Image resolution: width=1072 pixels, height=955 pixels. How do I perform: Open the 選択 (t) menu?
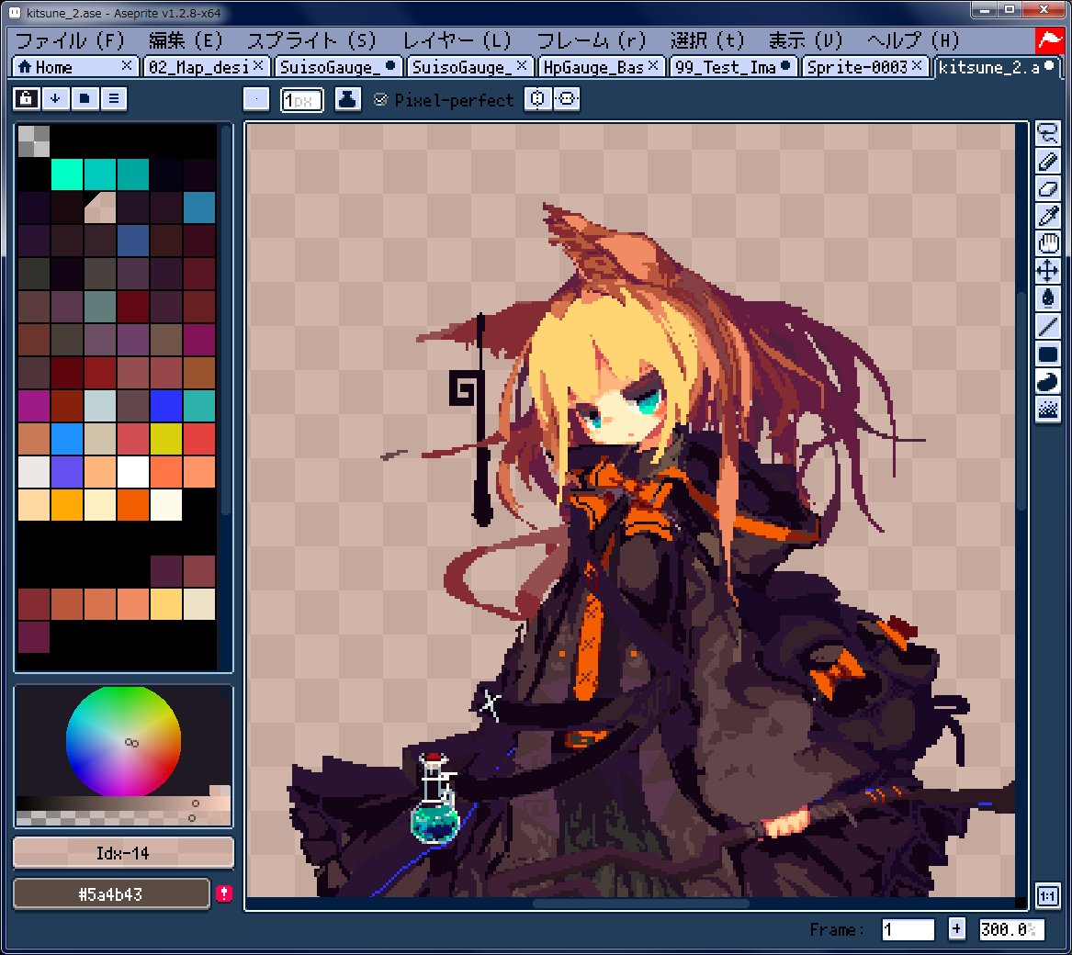click(x=707, y=41)
